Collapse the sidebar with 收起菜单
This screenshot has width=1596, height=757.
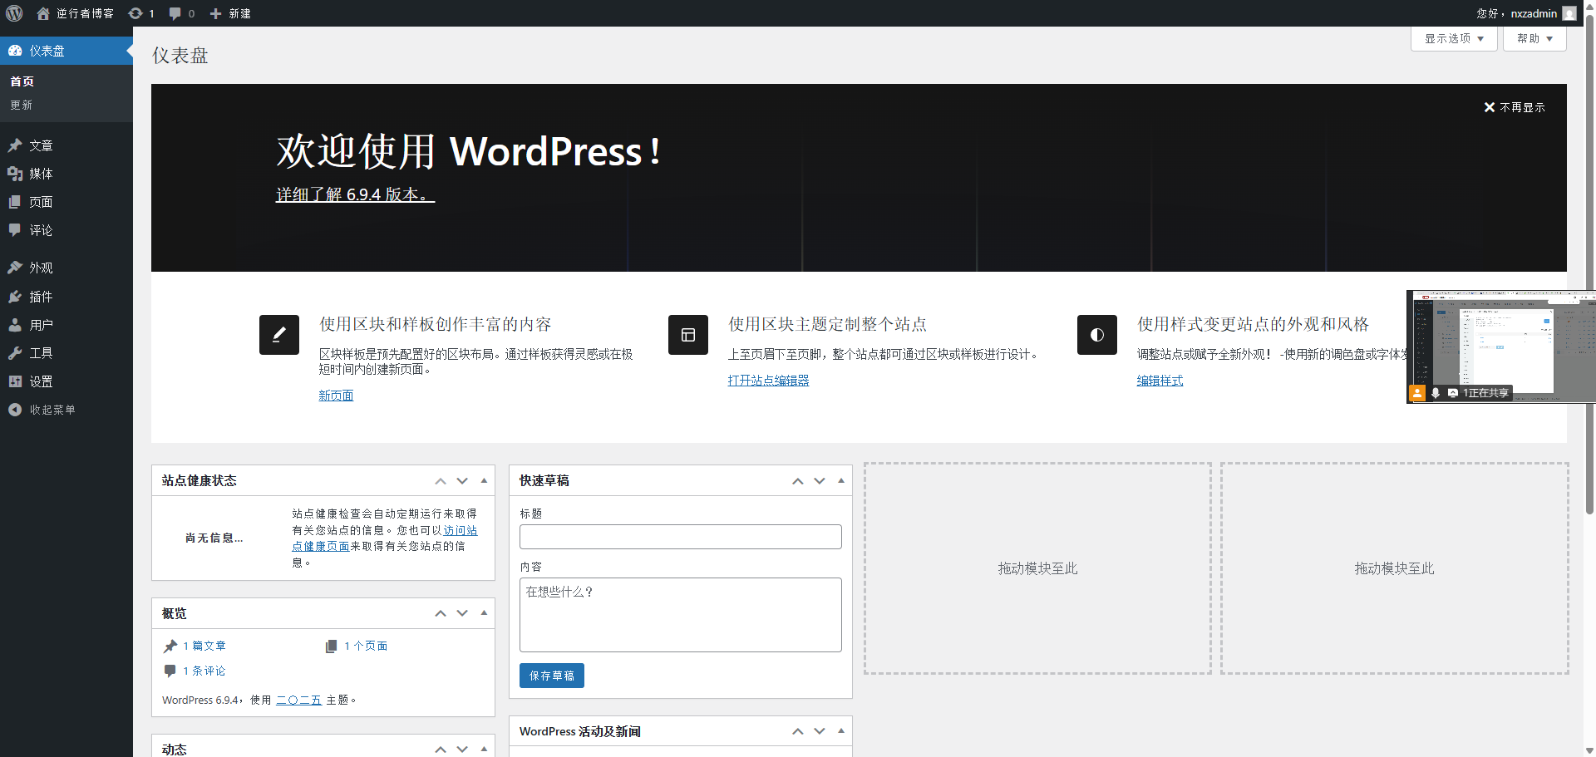(42, 410)
